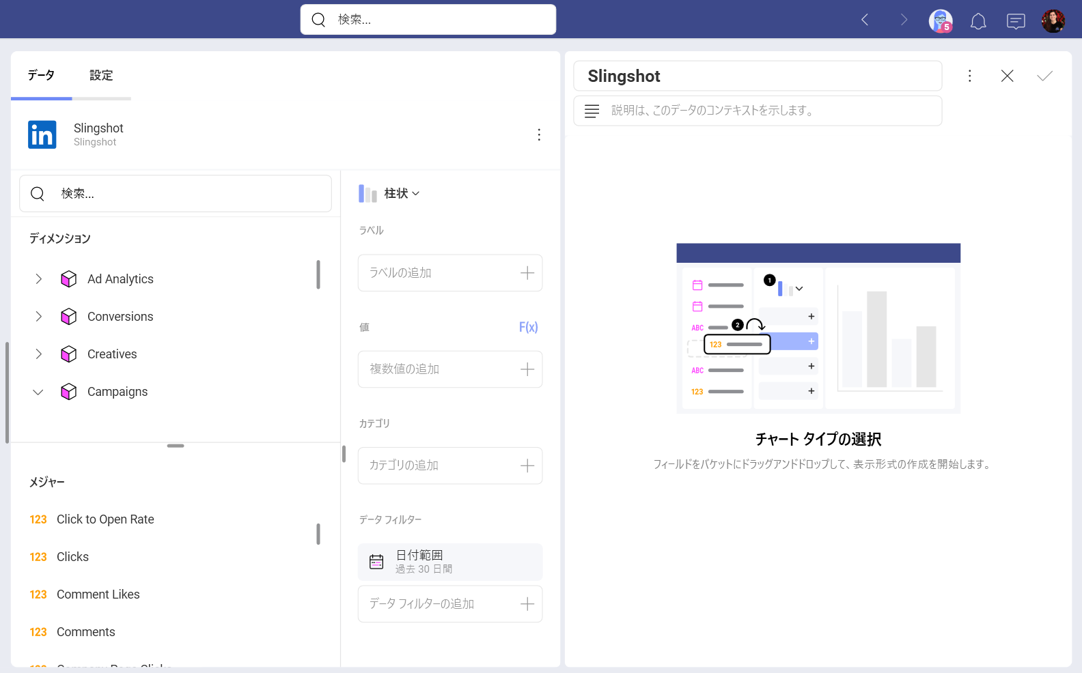Add values via 複数値の追加

pos(450,369)
